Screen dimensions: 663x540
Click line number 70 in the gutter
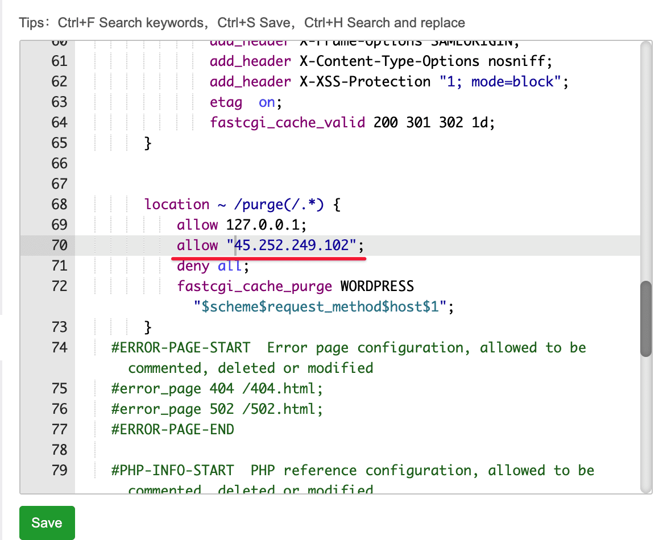pyautogui.click(x=59, y=246)
